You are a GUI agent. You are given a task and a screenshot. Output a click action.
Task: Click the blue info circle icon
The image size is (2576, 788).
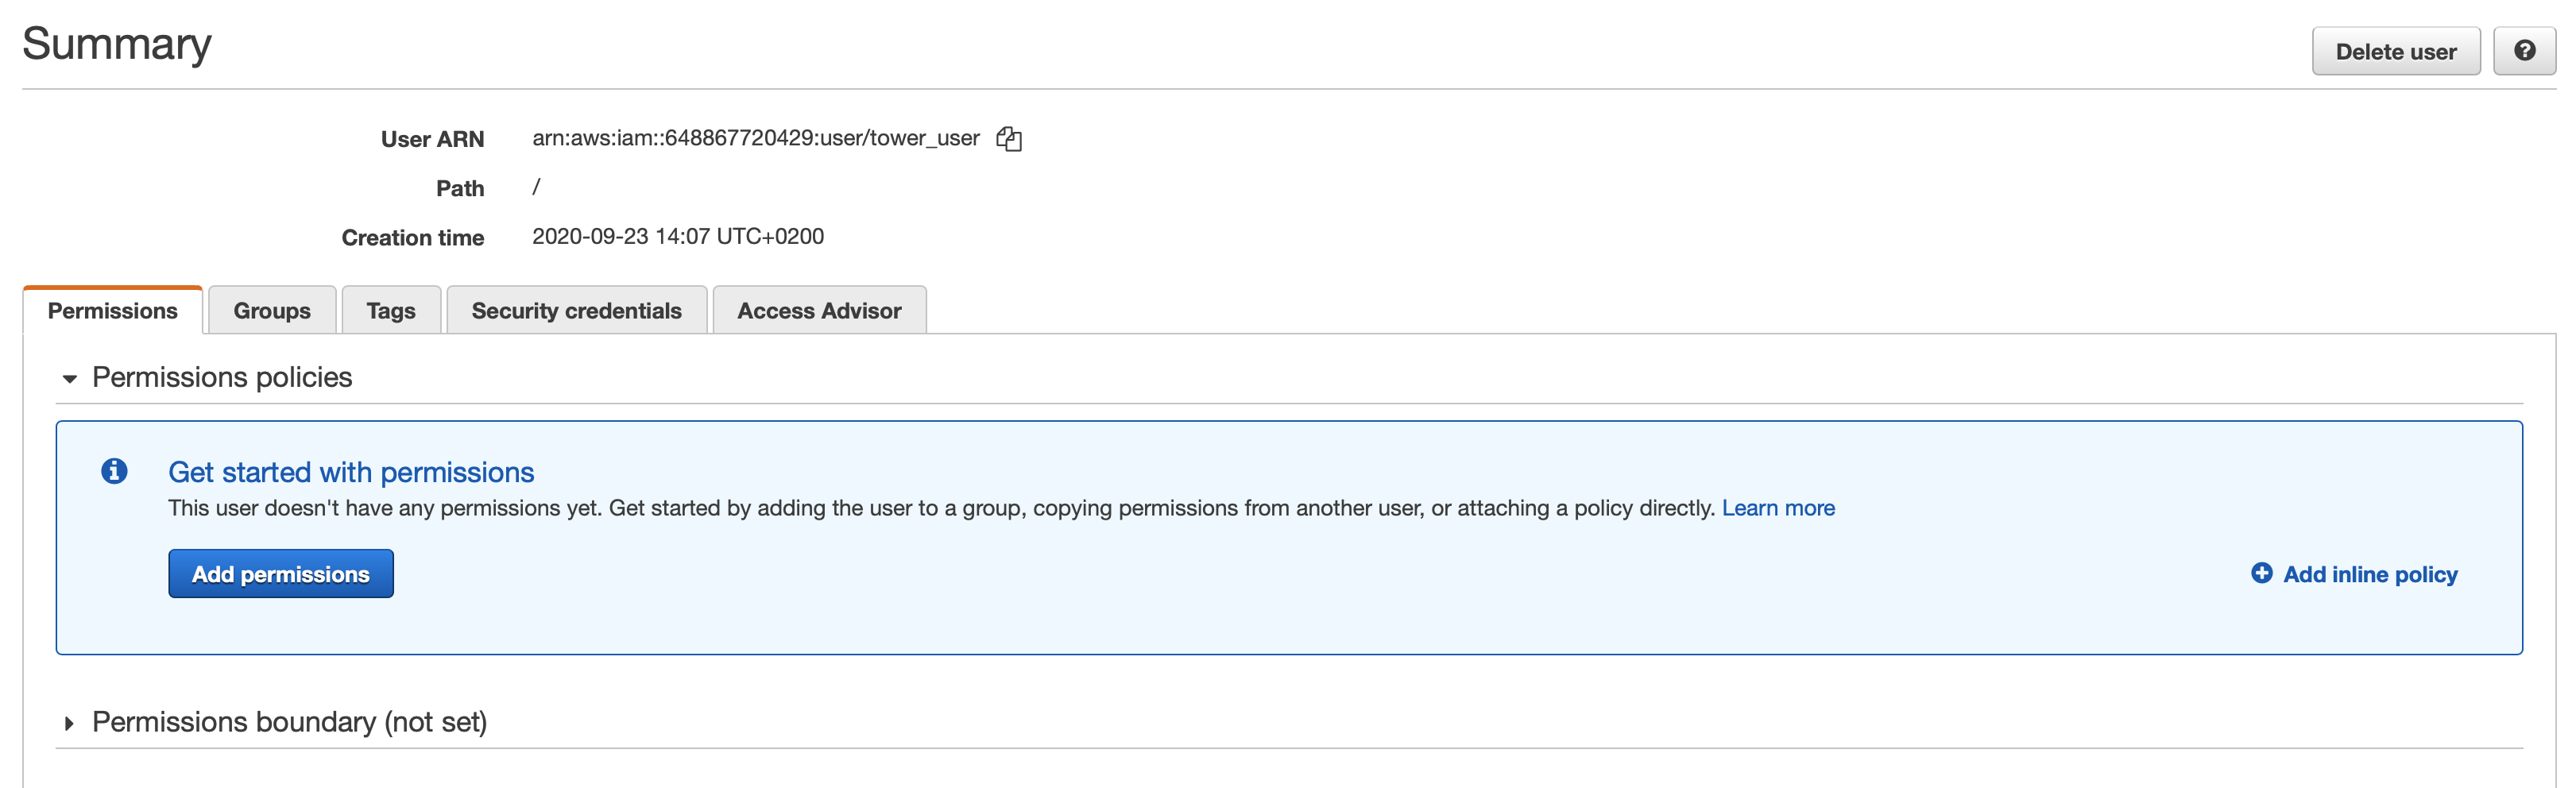114,471
